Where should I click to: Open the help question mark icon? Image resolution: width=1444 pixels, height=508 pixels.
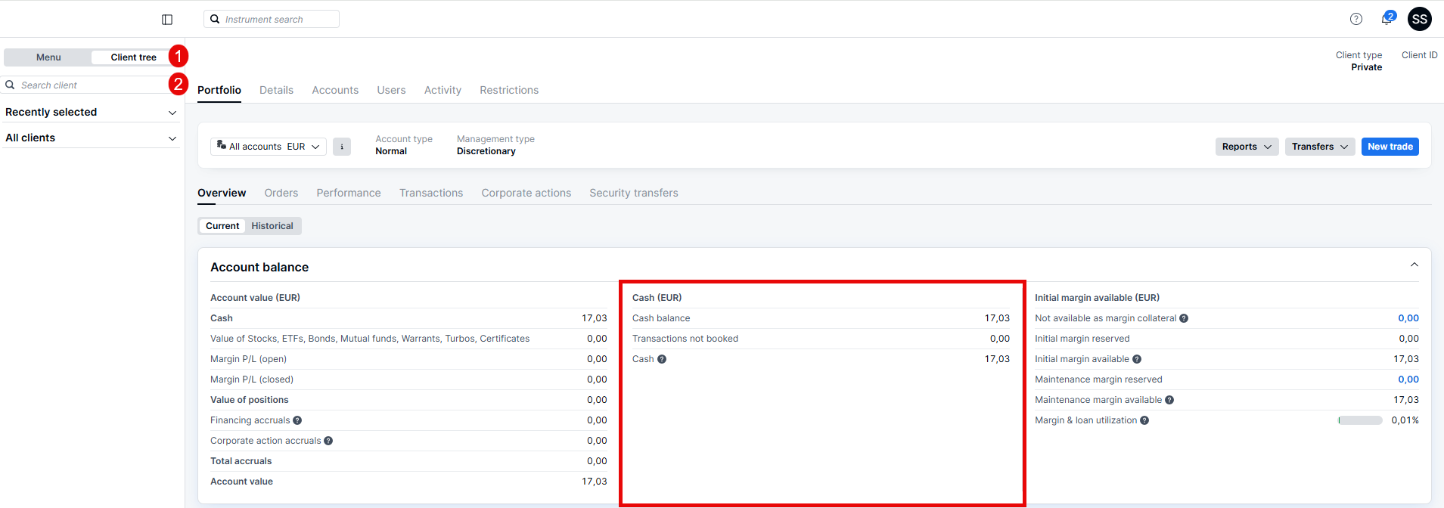(1355, 19)
